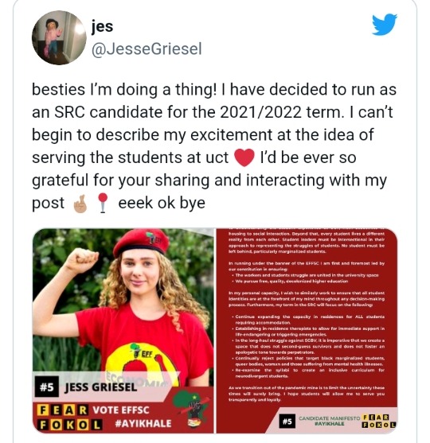Click the EFF Africa fist logo on poster

(192, 409)
